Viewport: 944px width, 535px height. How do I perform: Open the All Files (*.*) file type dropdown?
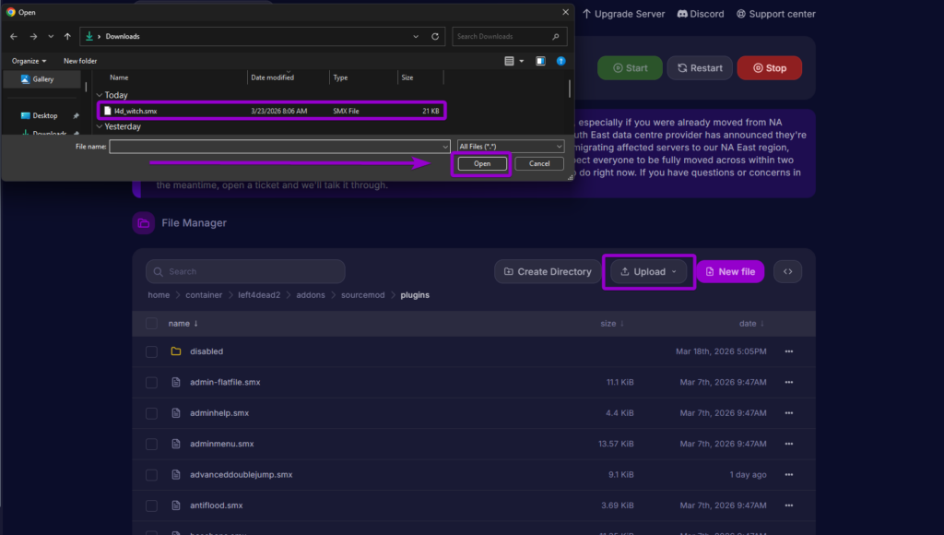point(510,146)
